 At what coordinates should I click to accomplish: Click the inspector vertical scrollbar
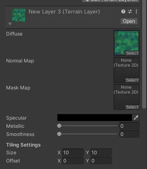pos(144,54)
